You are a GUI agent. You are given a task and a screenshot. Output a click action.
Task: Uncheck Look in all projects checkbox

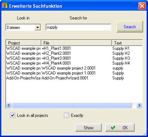coord(12,115)
